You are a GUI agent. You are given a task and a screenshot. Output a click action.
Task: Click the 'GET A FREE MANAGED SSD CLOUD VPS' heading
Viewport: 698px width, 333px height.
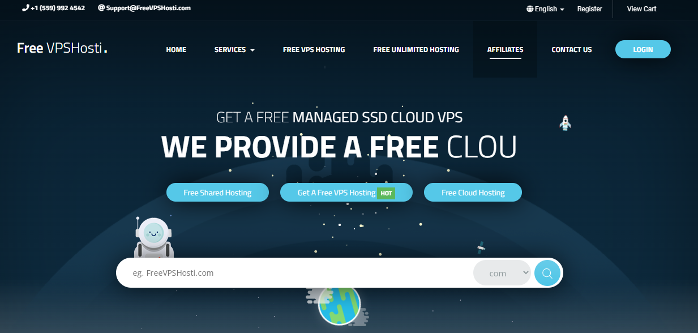[x=339, y=118]
